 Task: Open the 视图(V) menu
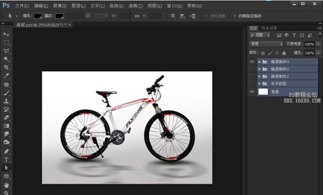click(154, 6)
